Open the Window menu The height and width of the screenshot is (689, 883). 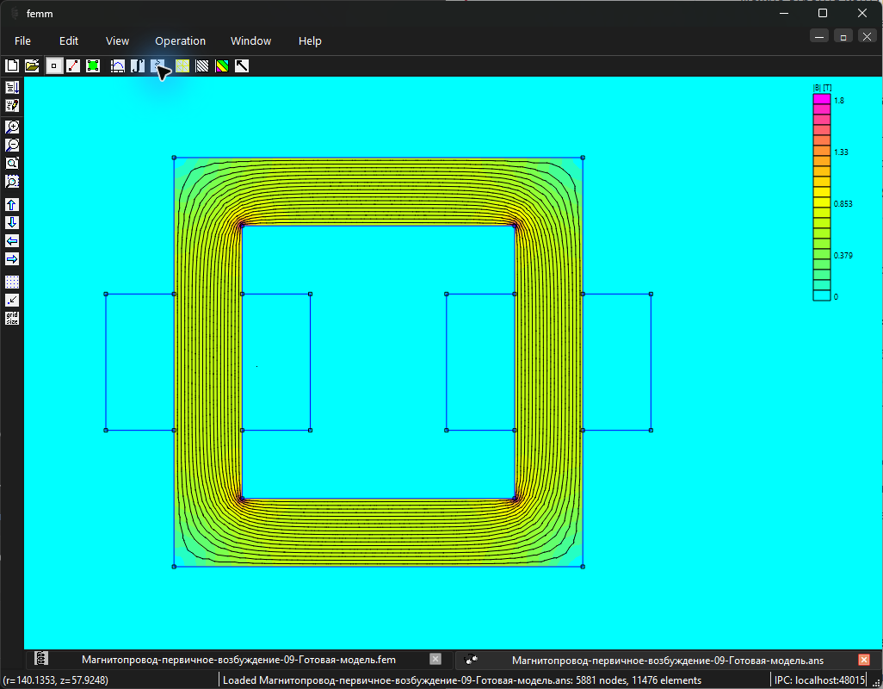(x=250, y=41)
